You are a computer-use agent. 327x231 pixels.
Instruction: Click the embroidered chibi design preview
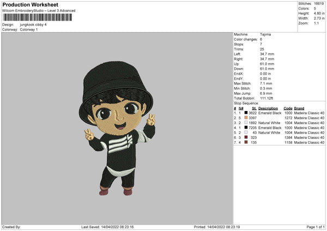click(x=117, y=128)
